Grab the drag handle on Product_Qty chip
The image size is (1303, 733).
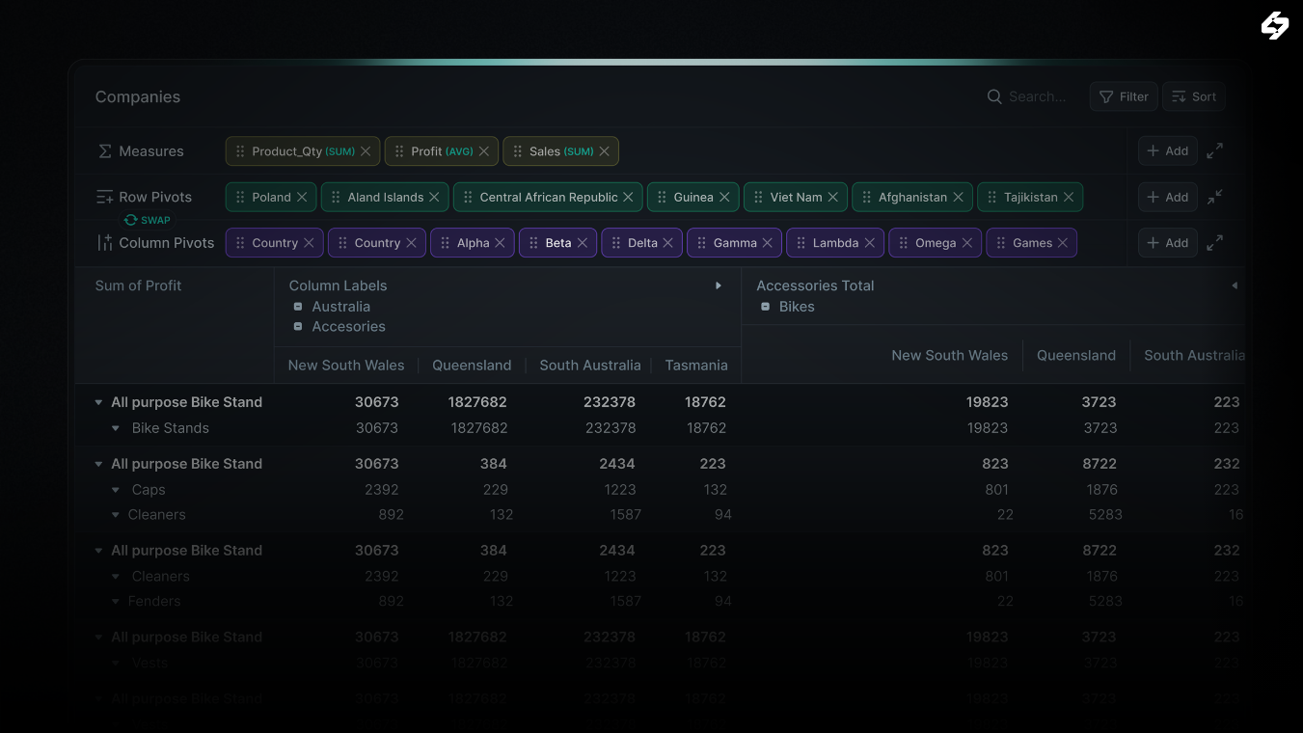coord(240,151)
